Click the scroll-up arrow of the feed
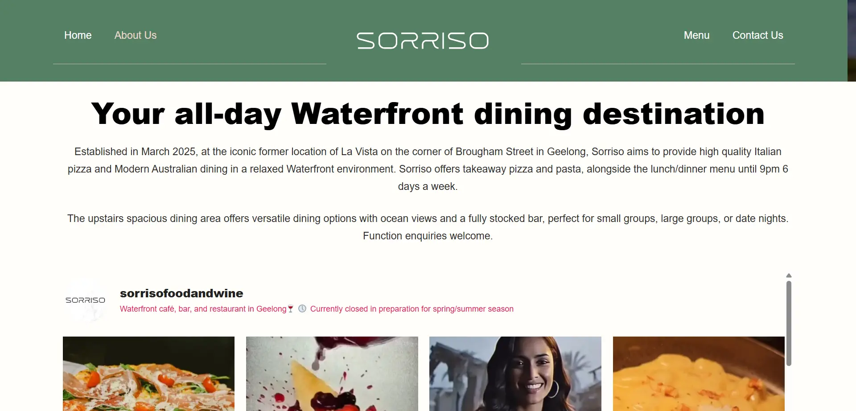 789,275
